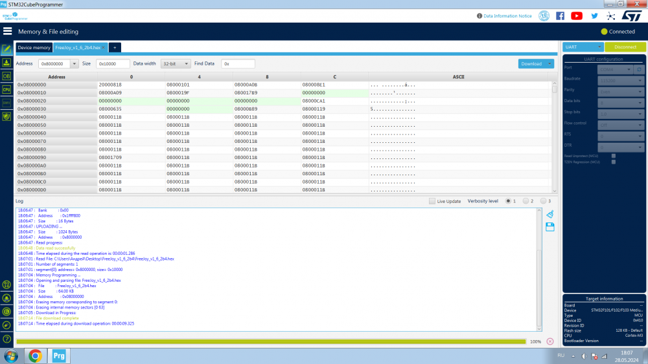Toggle the Live Update checkbox
This screenshot has width=648, height=364.
point(432,201)
